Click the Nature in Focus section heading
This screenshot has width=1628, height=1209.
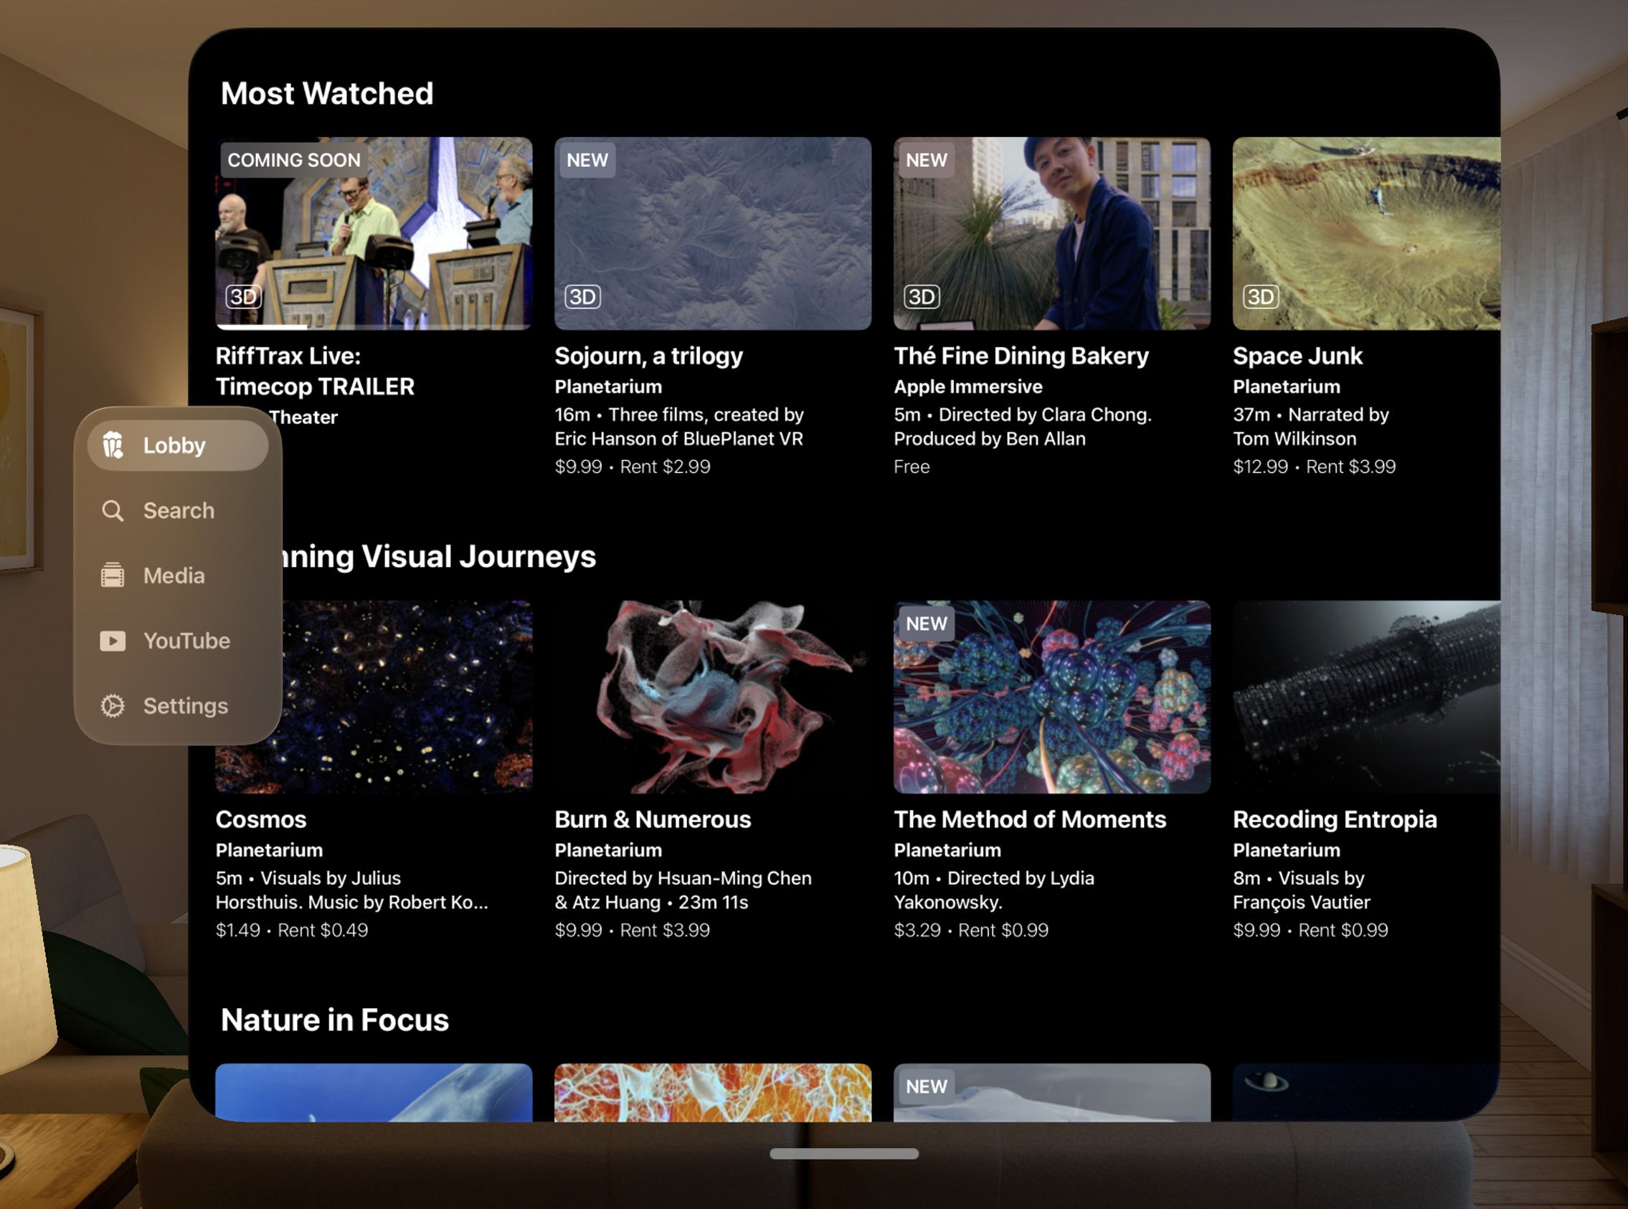[x=335, y=1020]
